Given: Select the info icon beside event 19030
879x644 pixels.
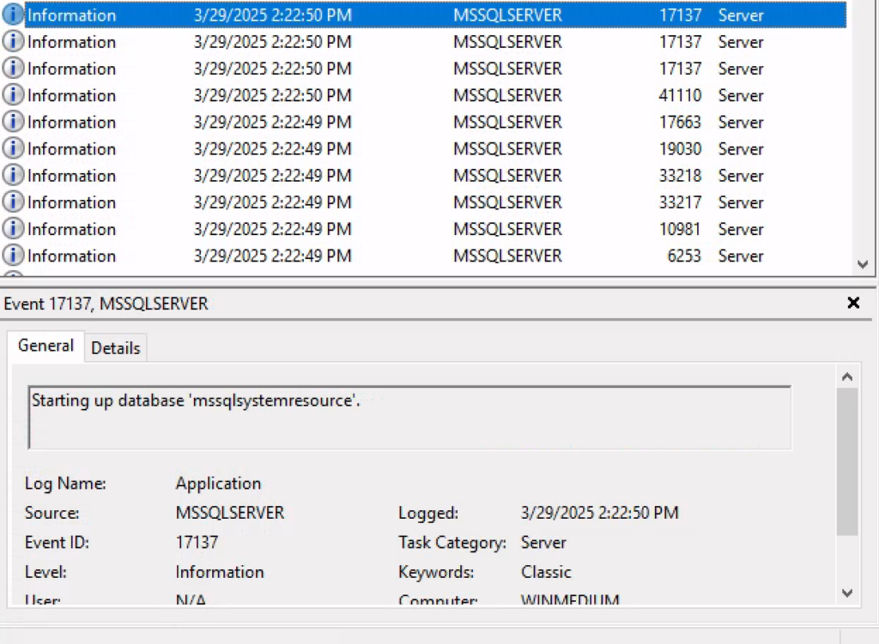Looking at the screenshot, I should (13, 148).
